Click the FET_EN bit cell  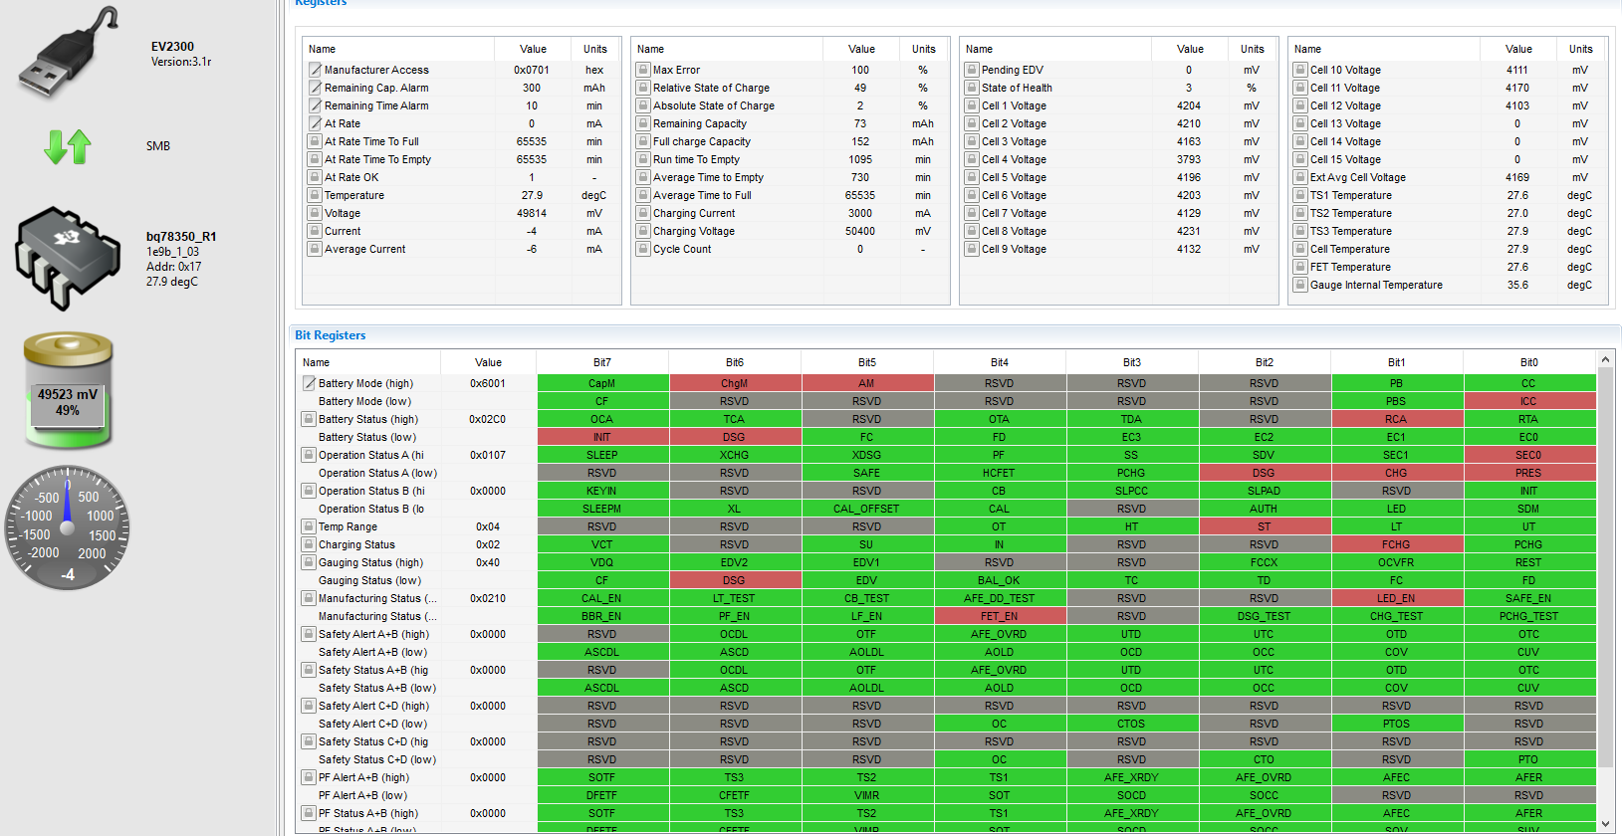click(1000, 616)
